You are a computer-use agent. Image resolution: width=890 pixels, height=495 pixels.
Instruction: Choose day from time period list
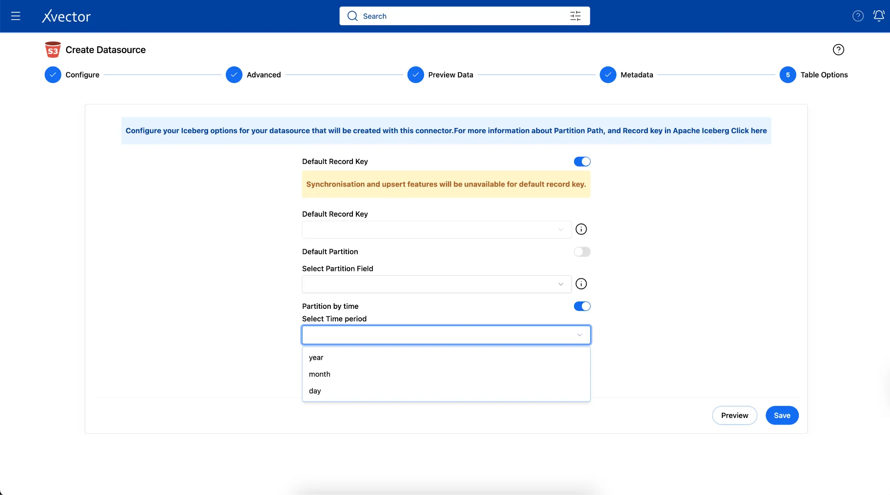tap(446, 391)
